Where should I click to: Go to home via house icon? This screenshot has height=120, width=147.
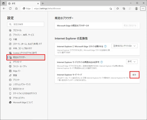pyautogui.click(x=16, y=9)
